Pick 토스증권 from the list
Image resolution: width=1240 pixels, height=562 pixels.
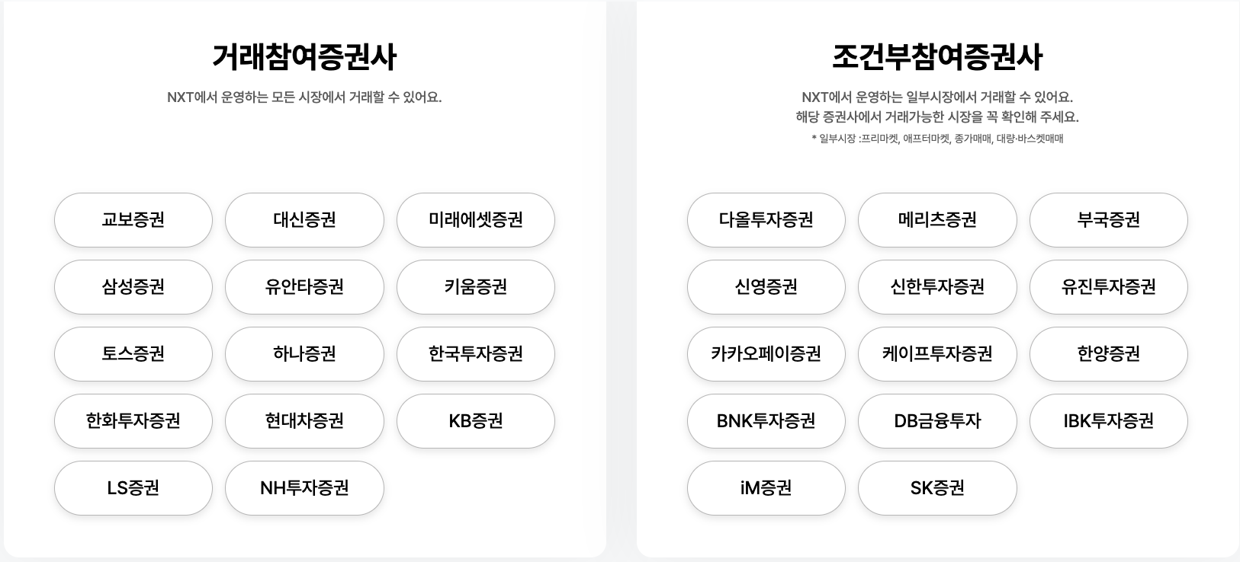[133, 354]
